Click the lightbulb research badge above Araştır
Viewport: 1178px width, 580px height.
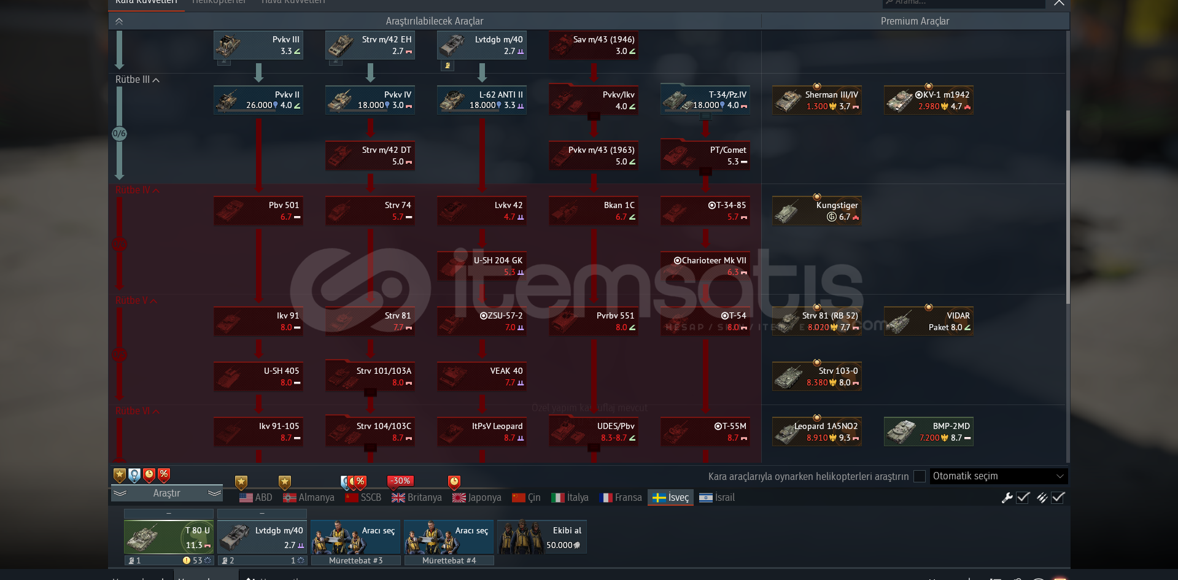(x=134, y=475)
